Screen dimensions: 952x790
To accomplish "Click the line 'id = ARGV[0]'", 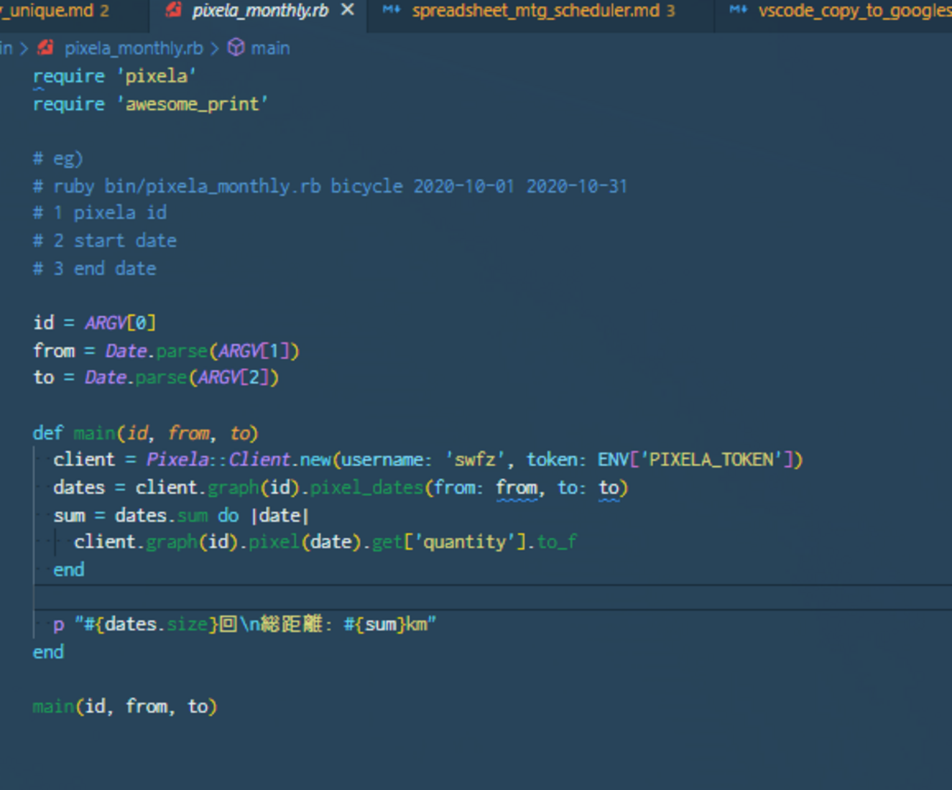I will pyautogui.click(x=94, y=323).
